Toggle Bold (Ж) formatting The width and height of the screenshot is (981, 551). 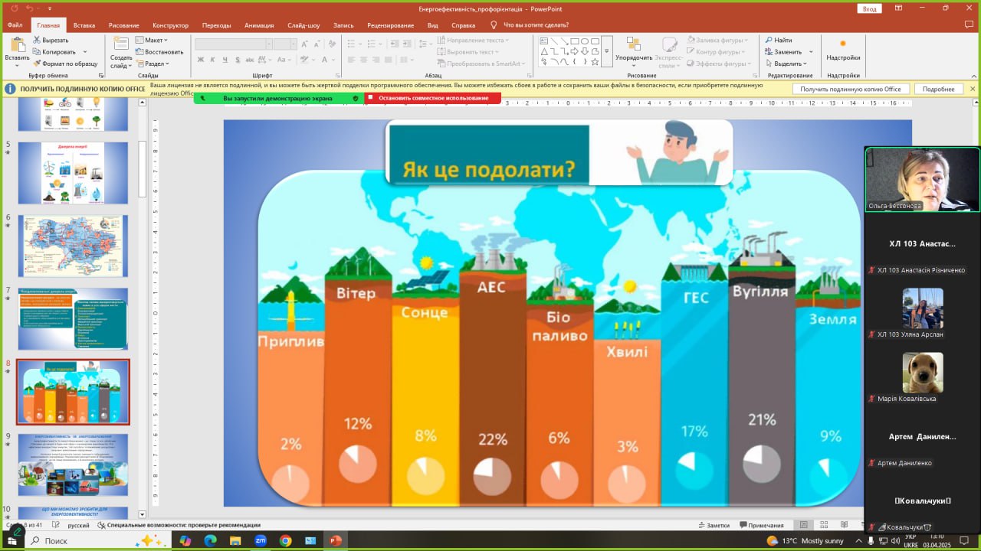pos(201,60)
